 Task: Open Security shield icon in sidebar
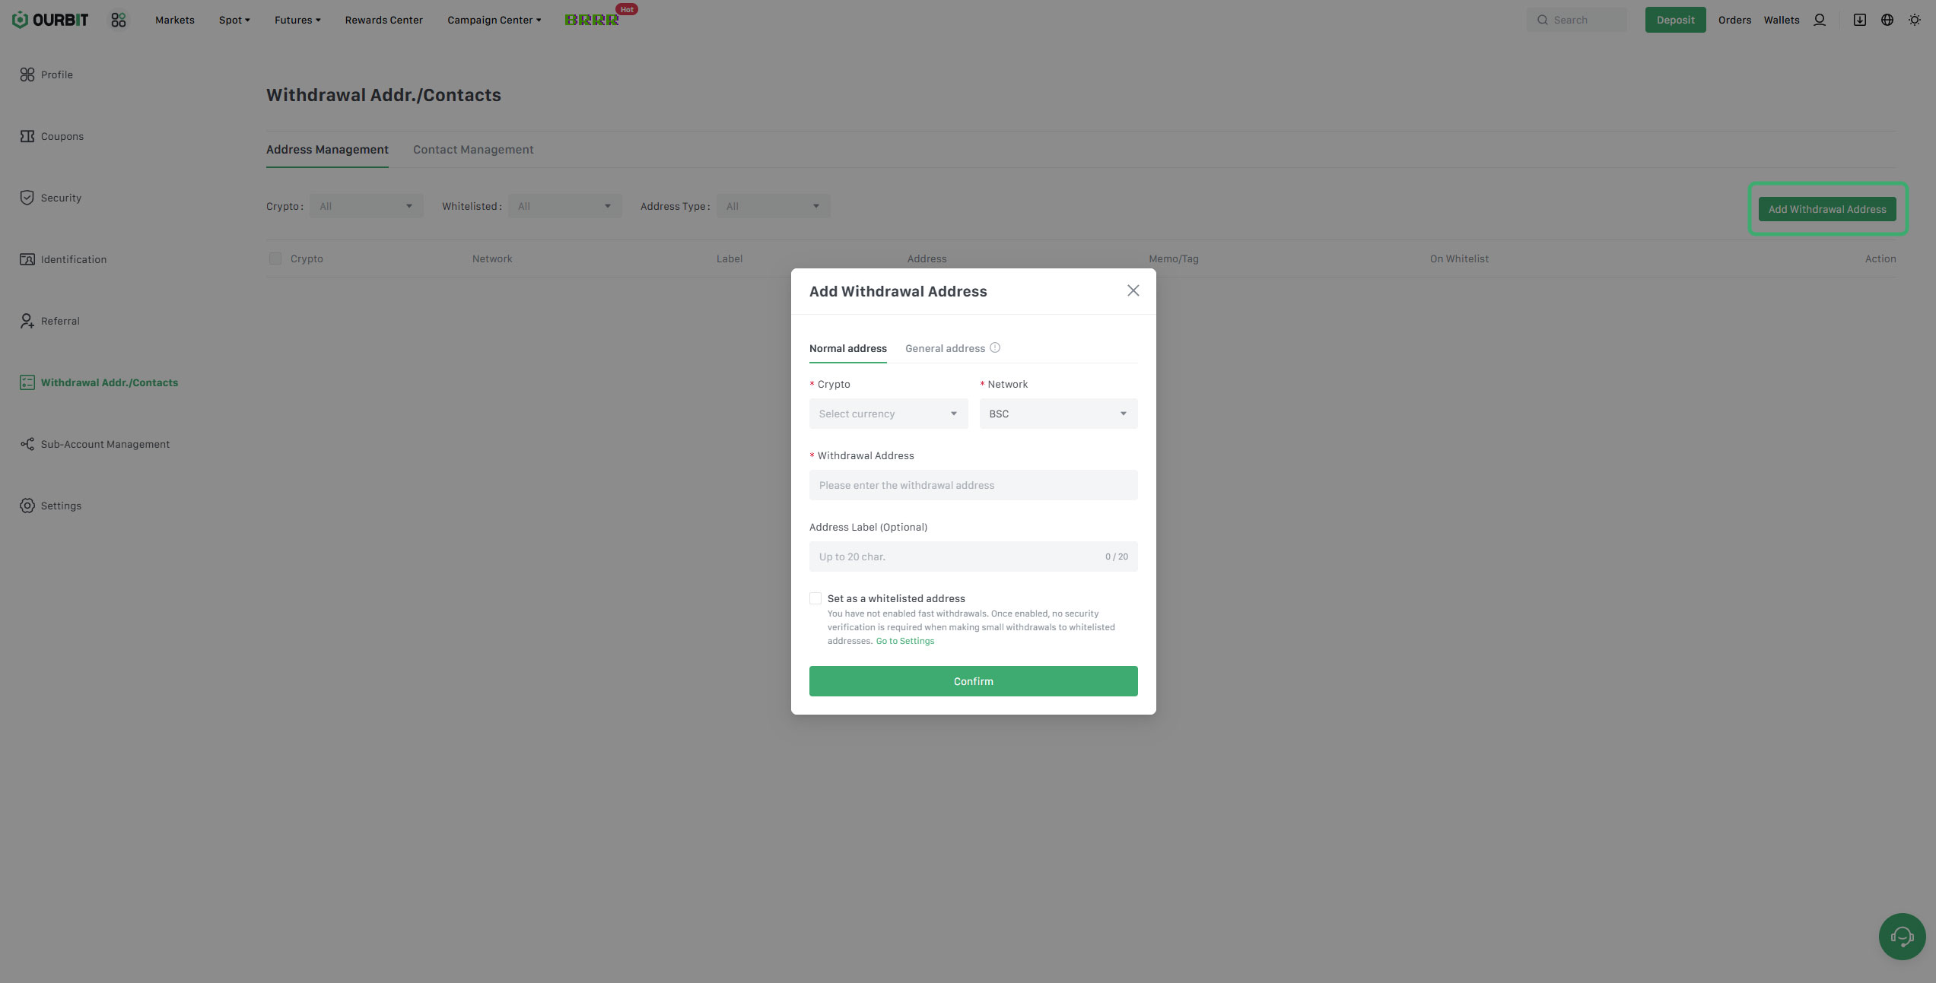click(27, 198)
